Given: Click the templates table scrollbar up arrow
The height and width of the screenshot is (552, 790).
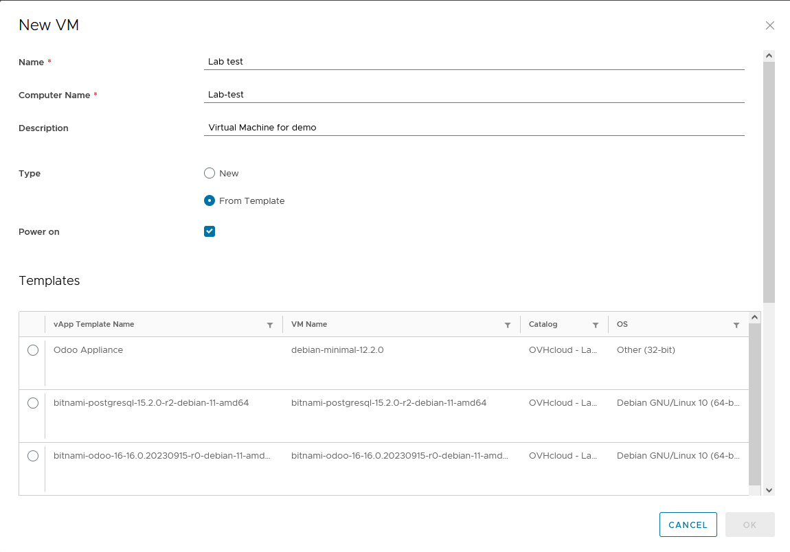Looking at the screenshot, I should [754, 317].
